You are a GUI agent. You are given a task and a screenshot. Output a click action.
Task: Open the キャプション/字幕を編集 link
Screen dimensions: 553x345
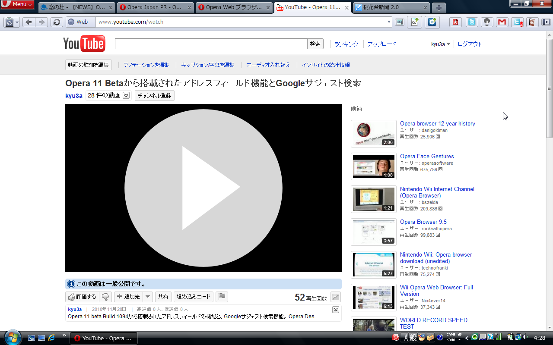208,65
